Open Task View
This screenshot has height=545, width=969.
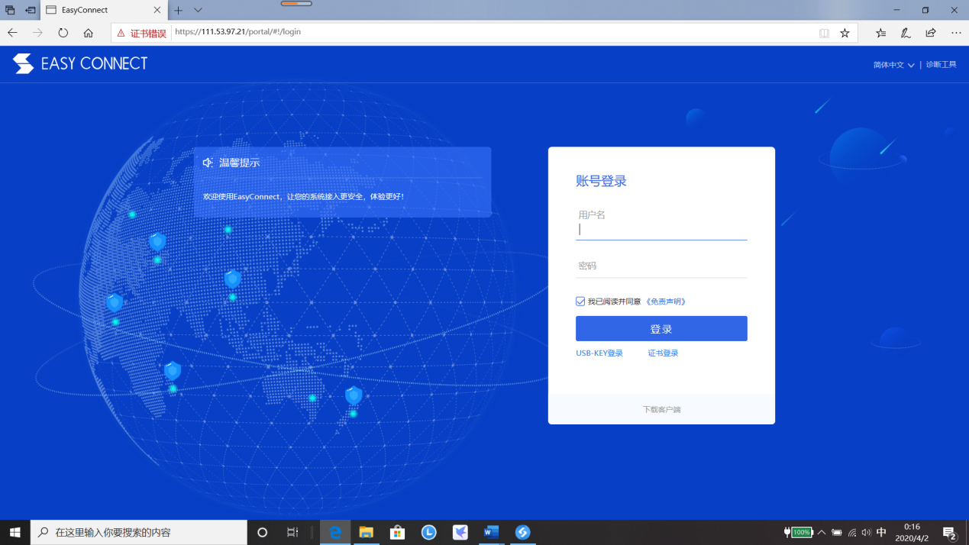pyautogui.click(x=292, y=532)
